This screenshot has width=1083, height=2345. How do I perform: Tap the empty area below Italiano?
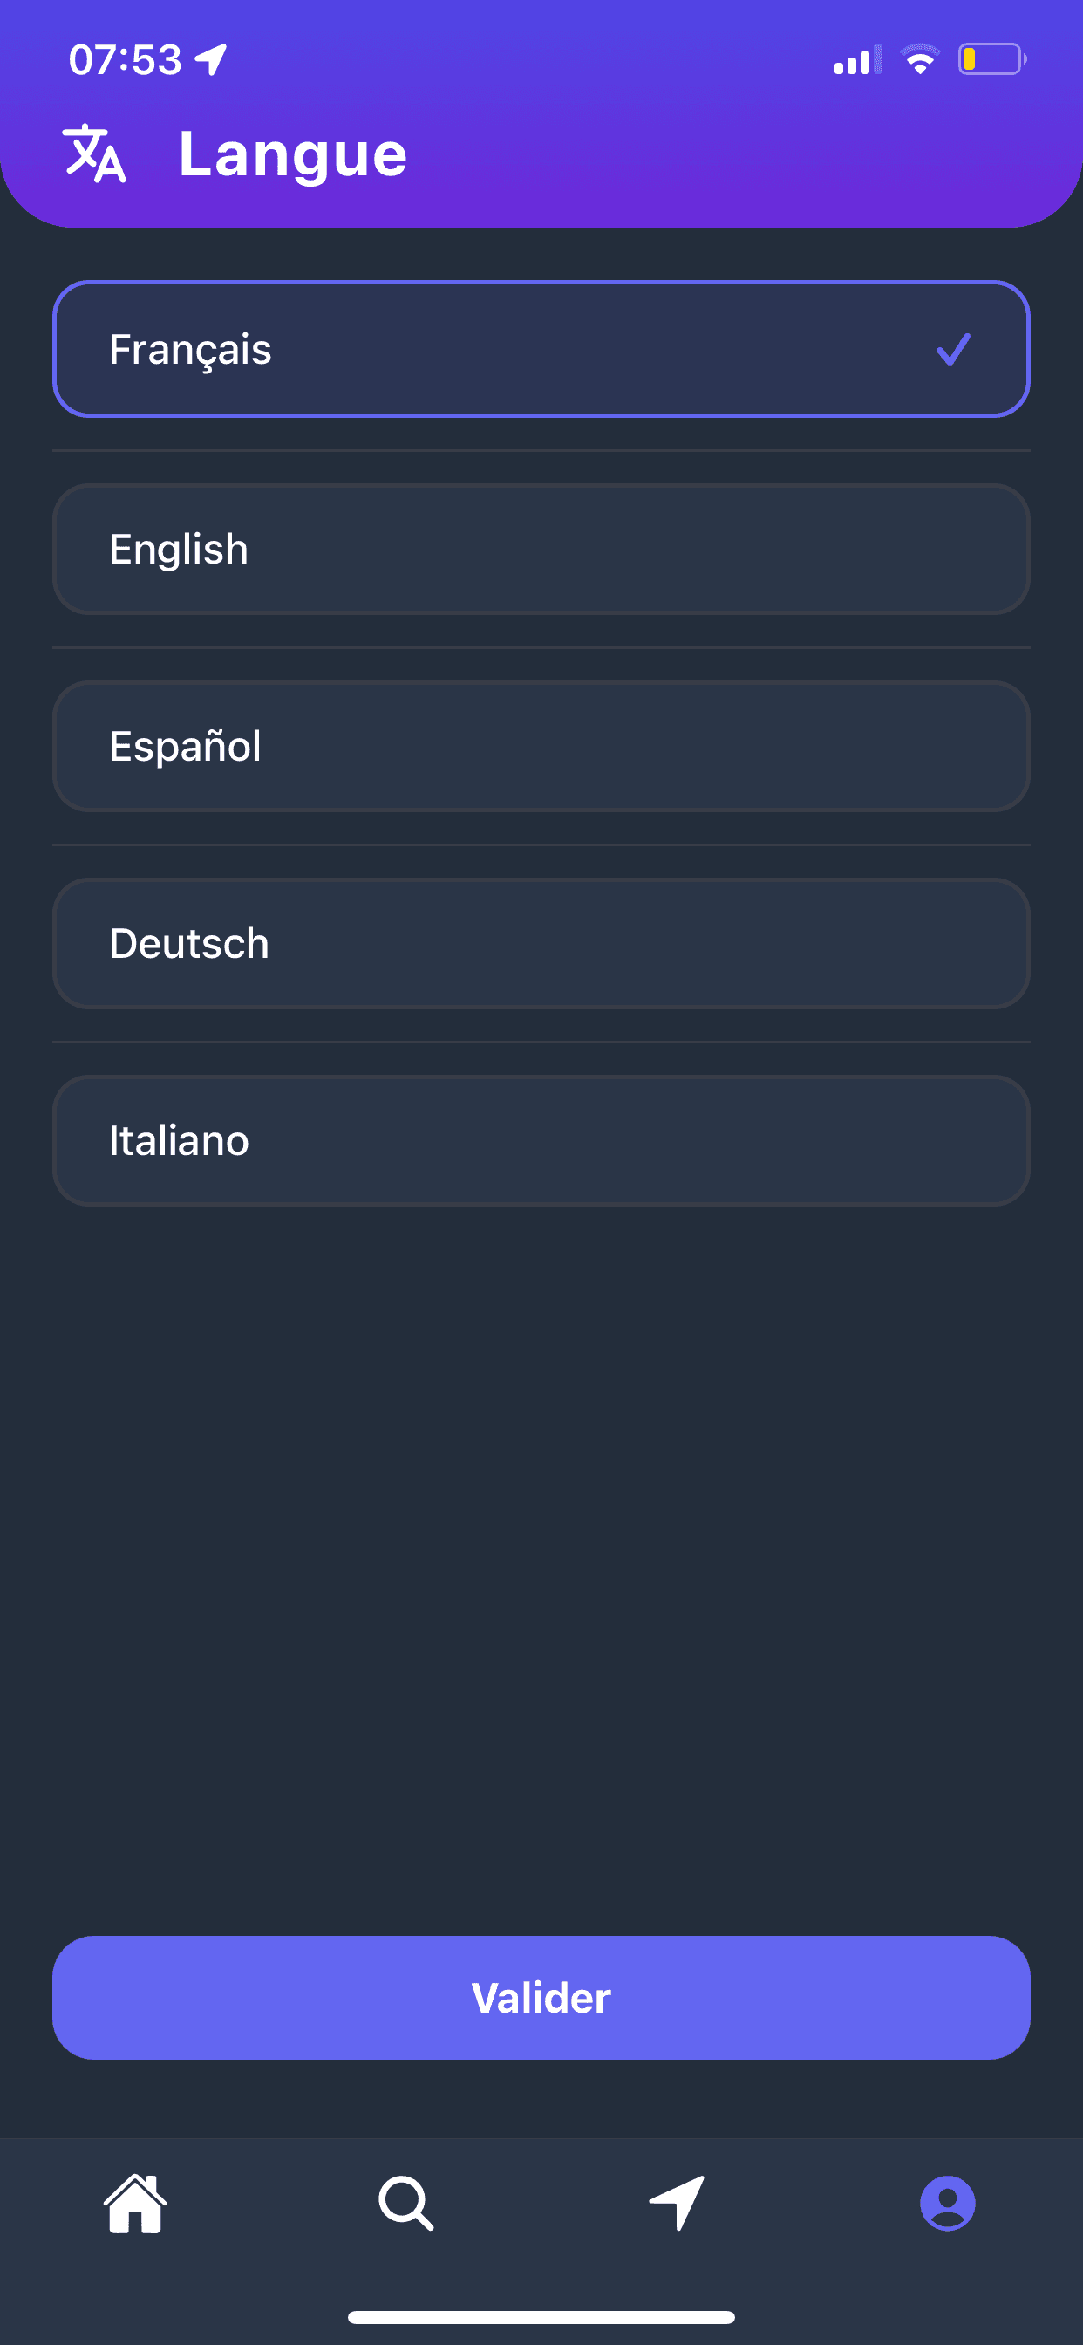tap(541, 1548)
